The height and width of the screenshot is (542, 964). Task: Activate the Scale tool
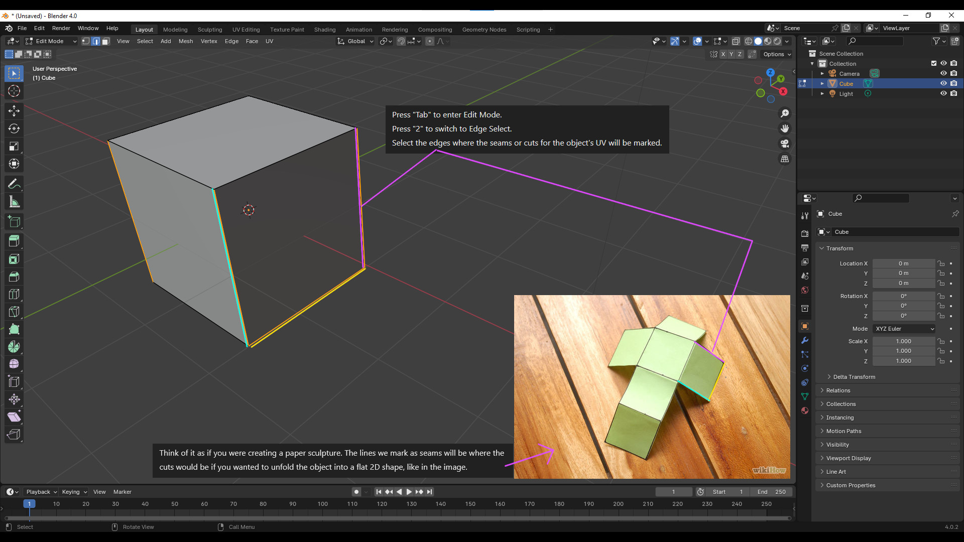click(x=14, y=146)
